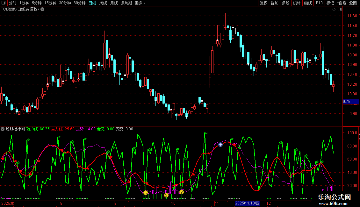Open the 多股 multi-stock view
Image resolution: width=360 pixels, height=207 pixels.
point(286,3)
